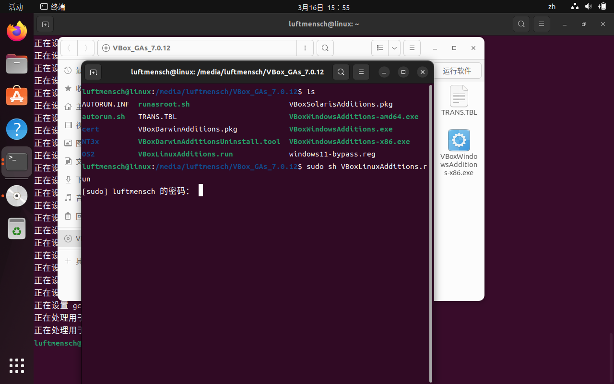Open the Files path bar kebab menu
This screenshot has width=614, height=384.
pos(305,48)
